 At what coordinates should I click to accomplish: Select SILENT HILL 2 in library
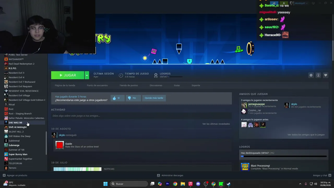(16, 132)
